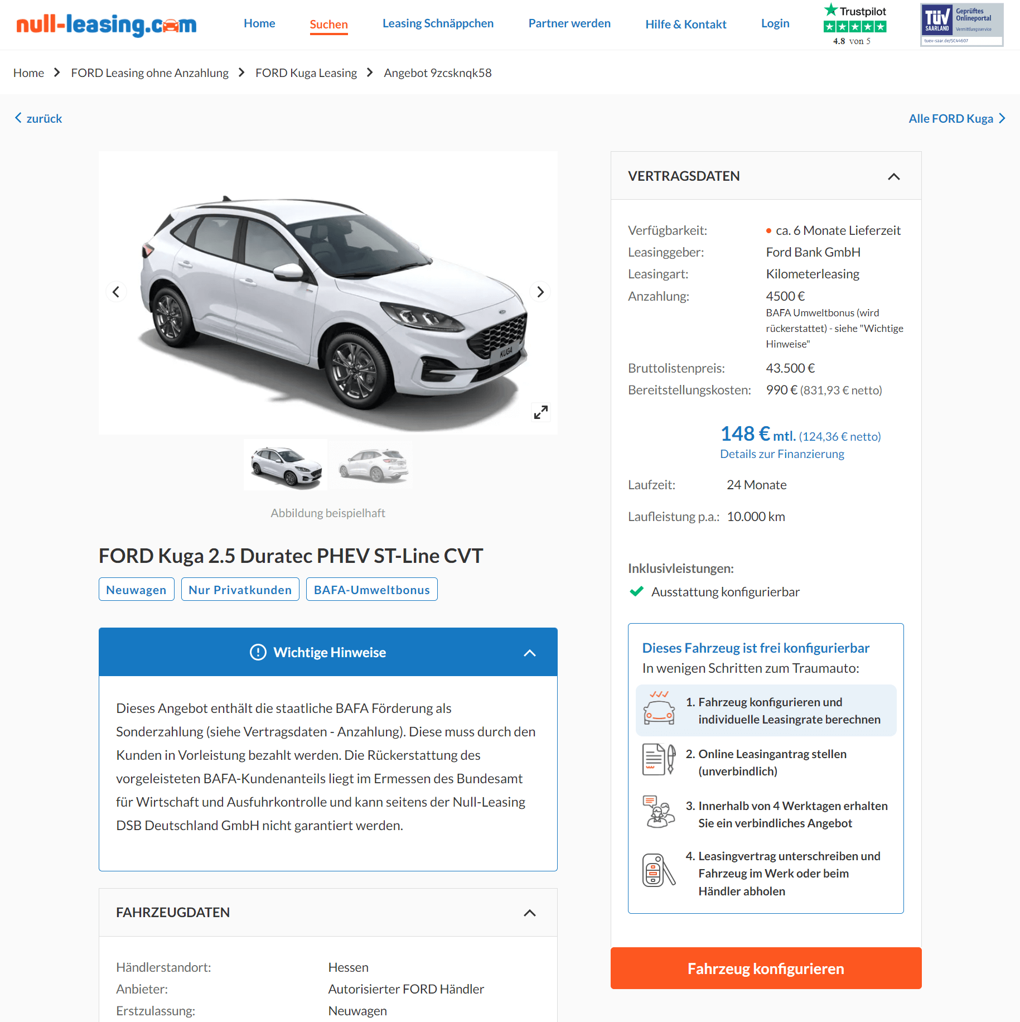Open Details zur Finanzierung link
The image size is (1020, 1022).
782,454
